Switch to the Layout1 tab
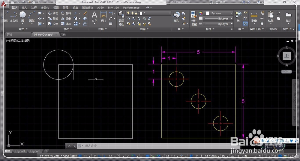Image resolution: width=300 pixels, height=161 pixels. tap(20, 151)
